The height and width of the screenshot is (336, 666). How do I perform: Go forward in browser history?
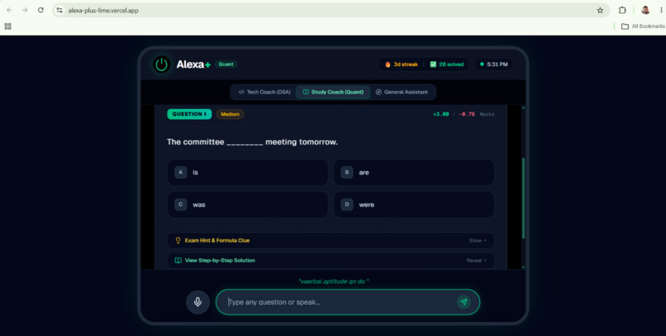click(x=25, y=10)
